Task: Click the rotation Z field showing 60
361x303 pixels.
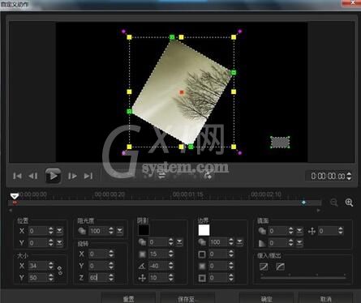Action: tap(98, 277)
